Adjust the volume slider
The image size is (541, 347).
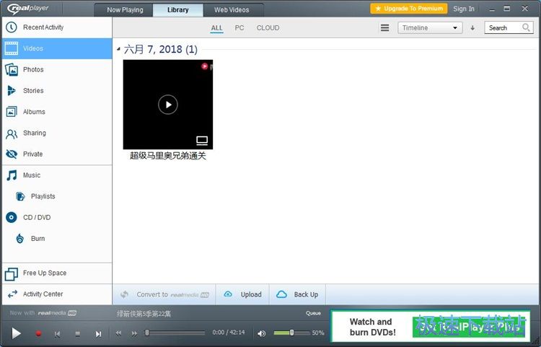coord(291,333)
